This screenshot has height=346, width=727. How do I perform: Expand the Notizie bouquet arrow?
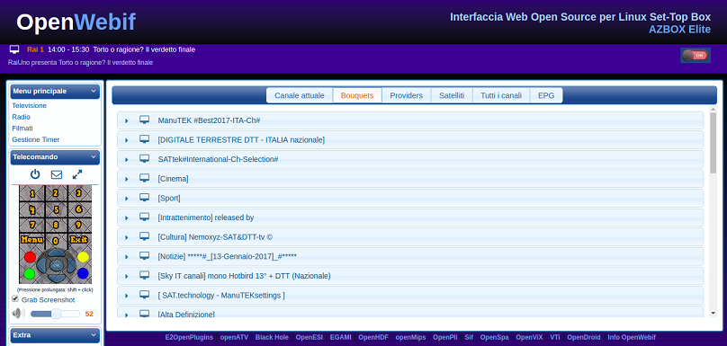pos(127,257)
